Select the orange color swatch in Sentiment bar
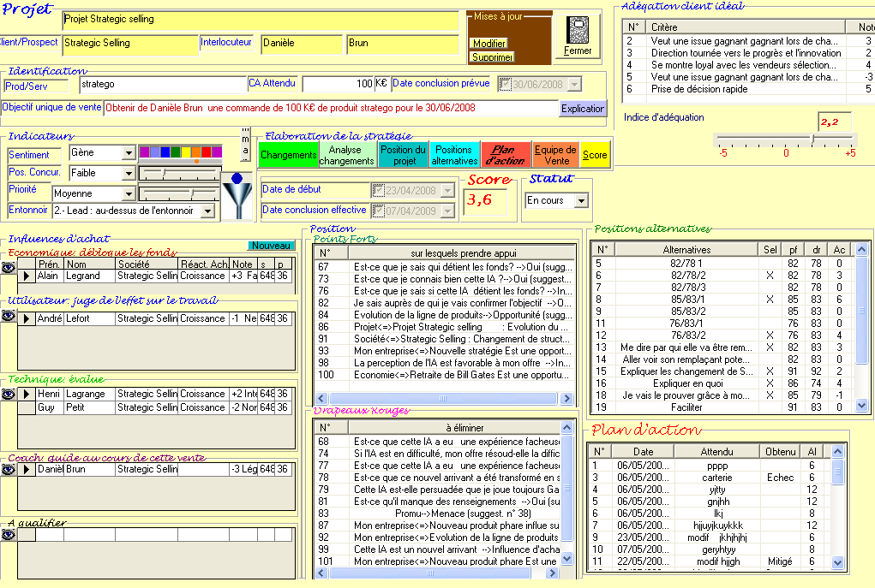875x588 pixels. click(x=197, y=152)
